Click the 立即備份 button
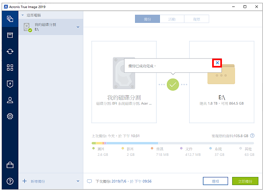The image size is (266, 190). coord(245,181)
